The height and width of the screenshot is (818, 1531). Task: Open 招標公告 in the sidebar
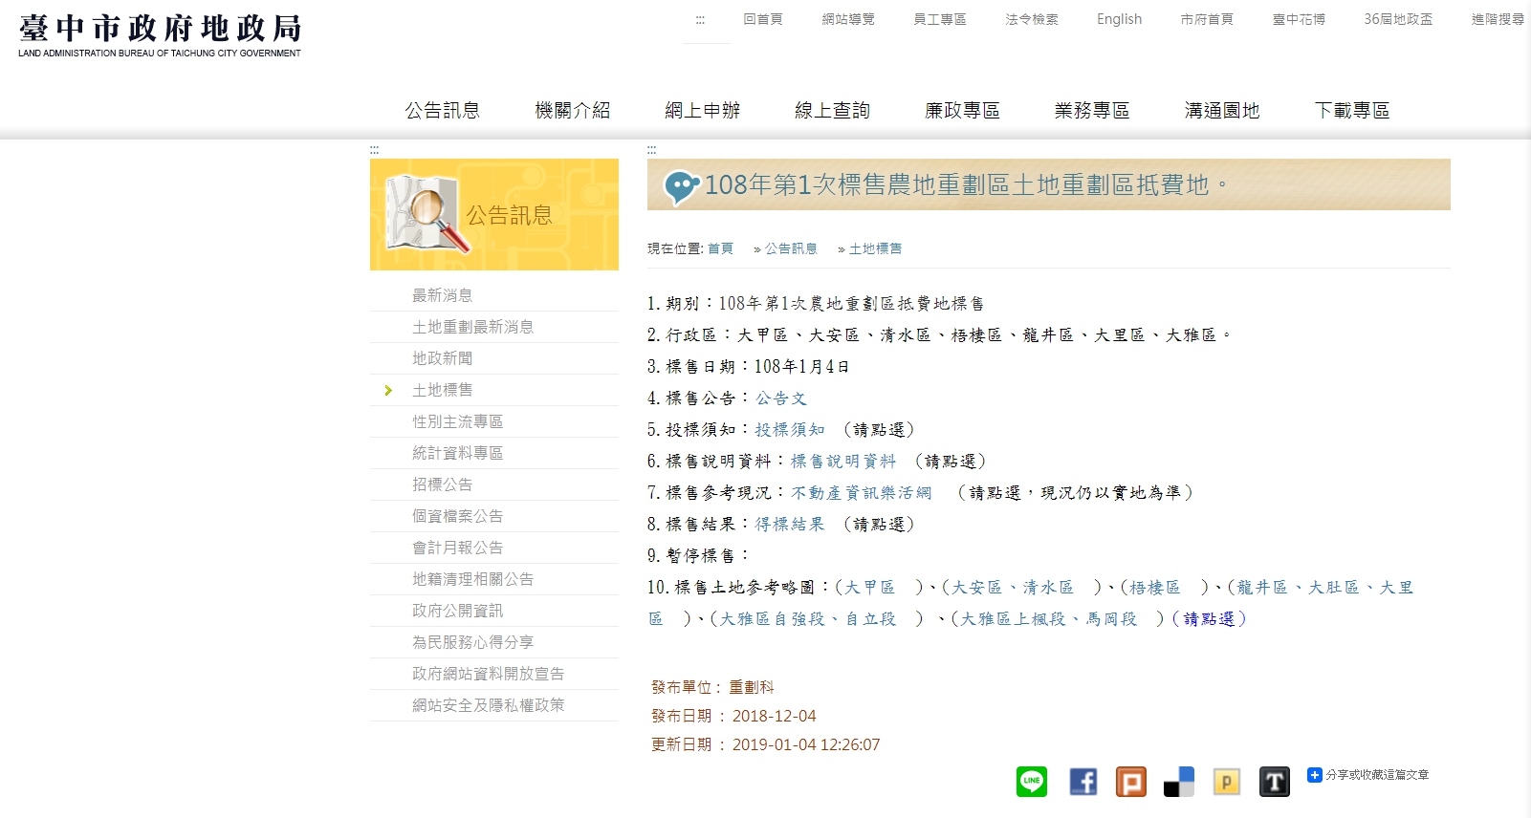click(442, 484)
